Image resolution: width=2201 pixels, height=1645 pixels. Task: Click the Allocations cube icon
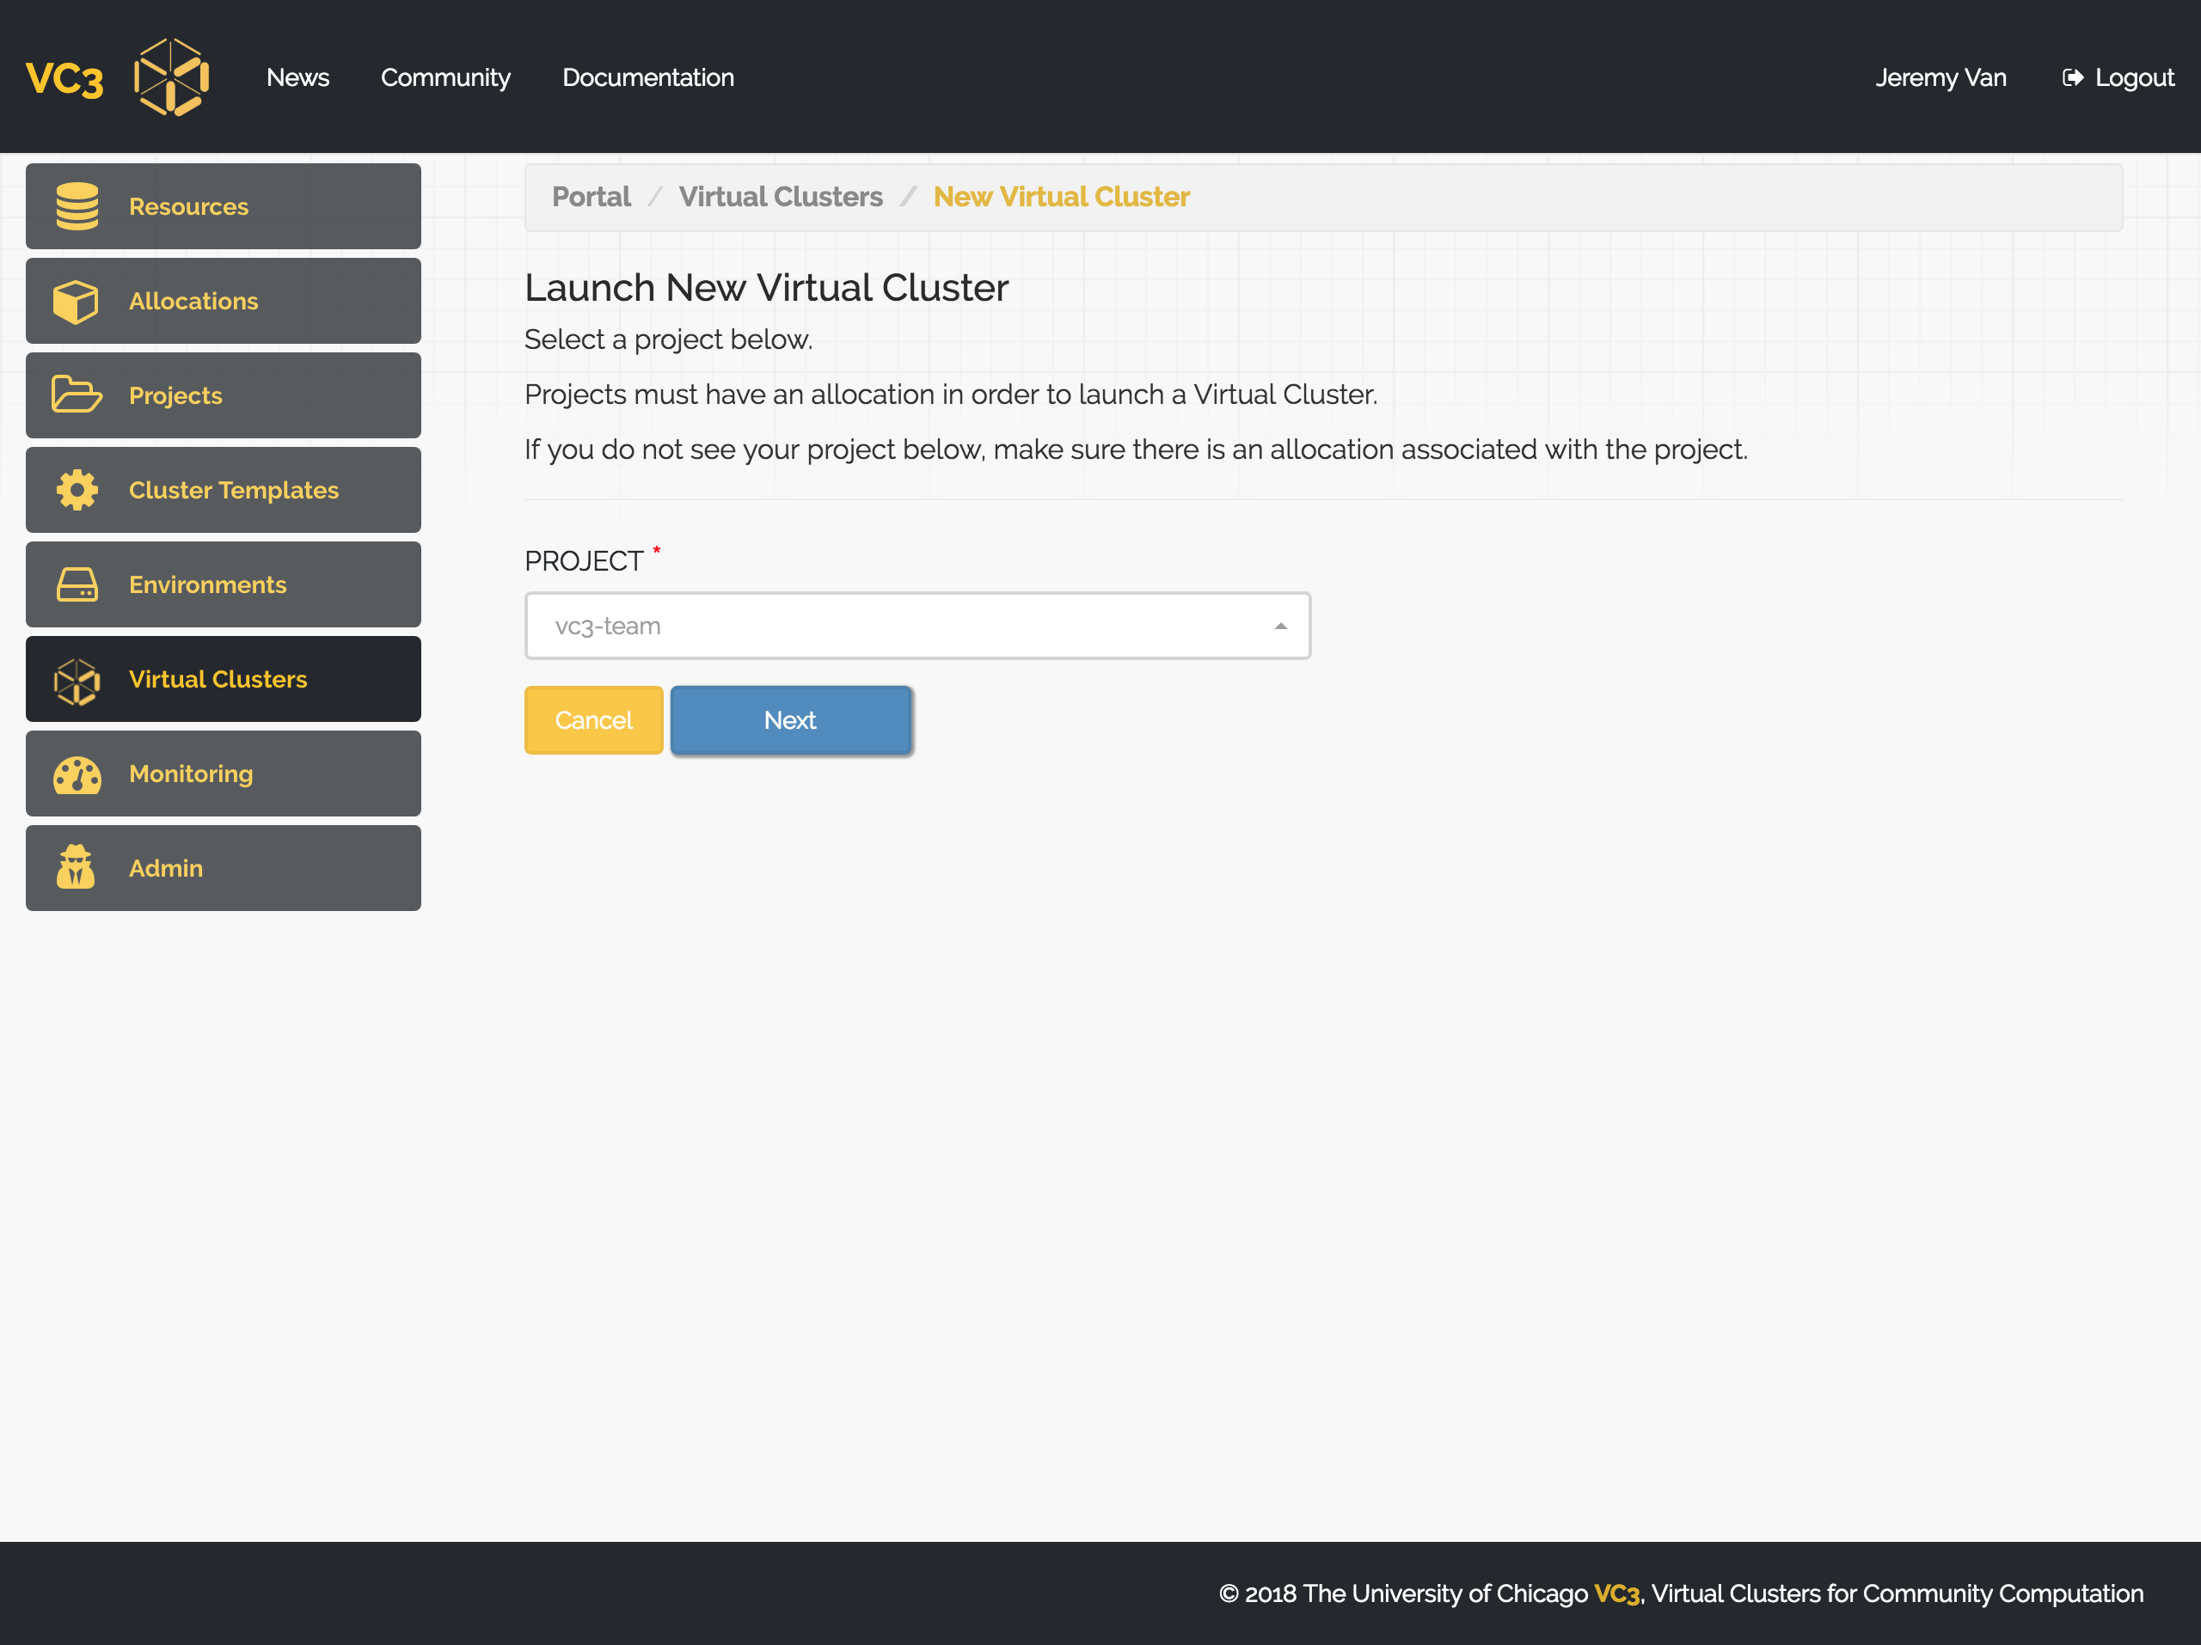pos(76,302)
